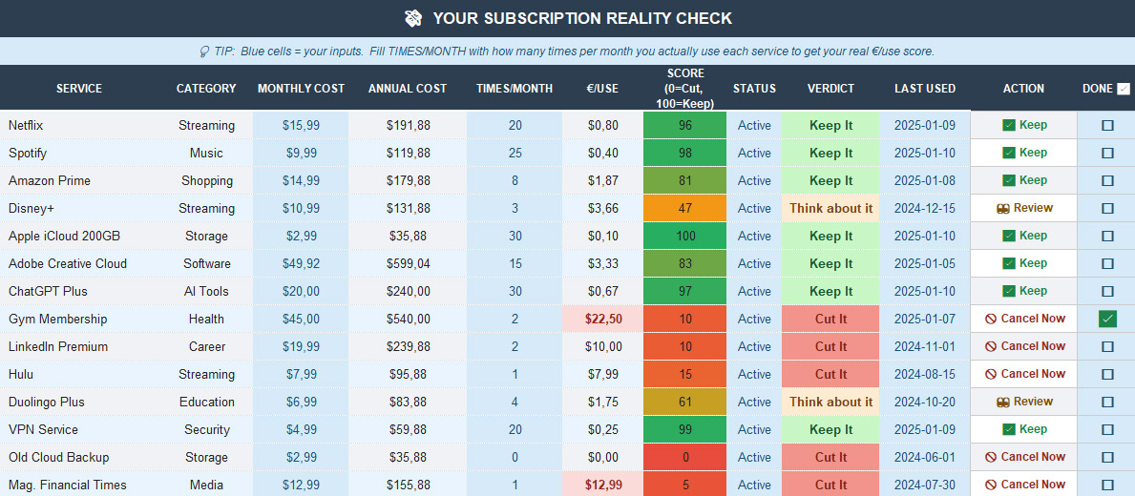
Task: Click the SERVICE column header
Action: (x=79, y=88)
